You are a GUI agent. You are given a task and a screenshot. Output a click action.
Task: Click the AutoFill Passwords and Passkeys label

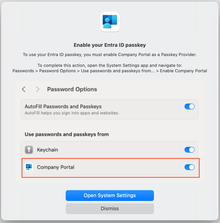coord(63,106)
